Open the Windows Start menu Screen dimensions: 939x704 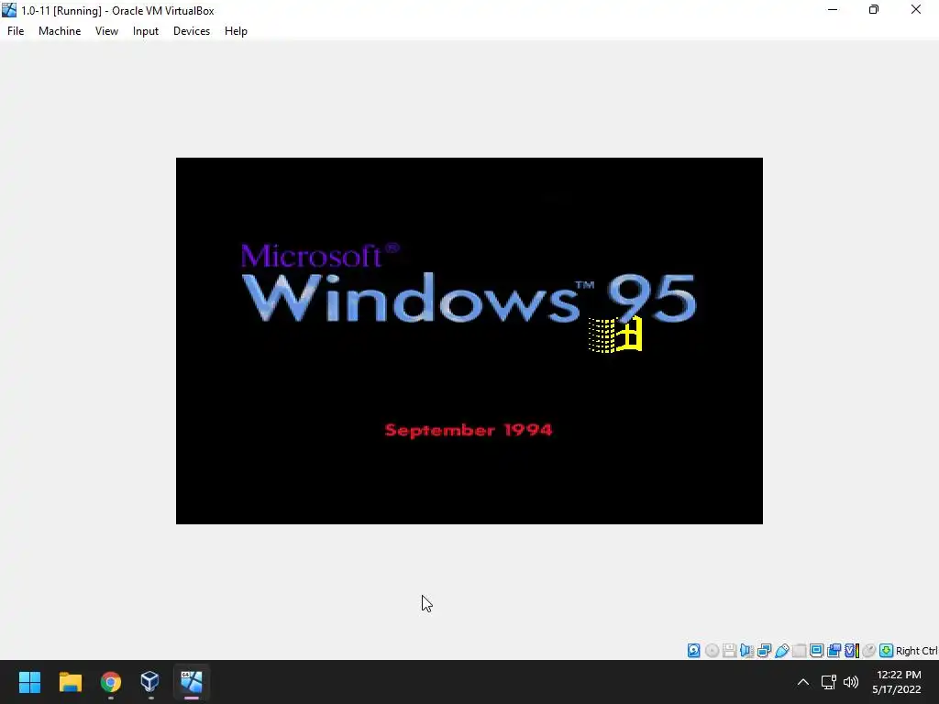(29, 681)
